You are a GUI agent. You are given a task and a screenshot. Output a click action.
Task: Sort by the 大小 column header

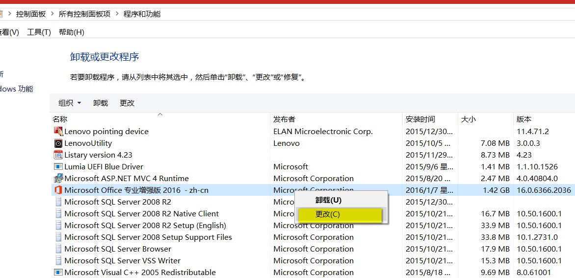(x=486, y=119)
